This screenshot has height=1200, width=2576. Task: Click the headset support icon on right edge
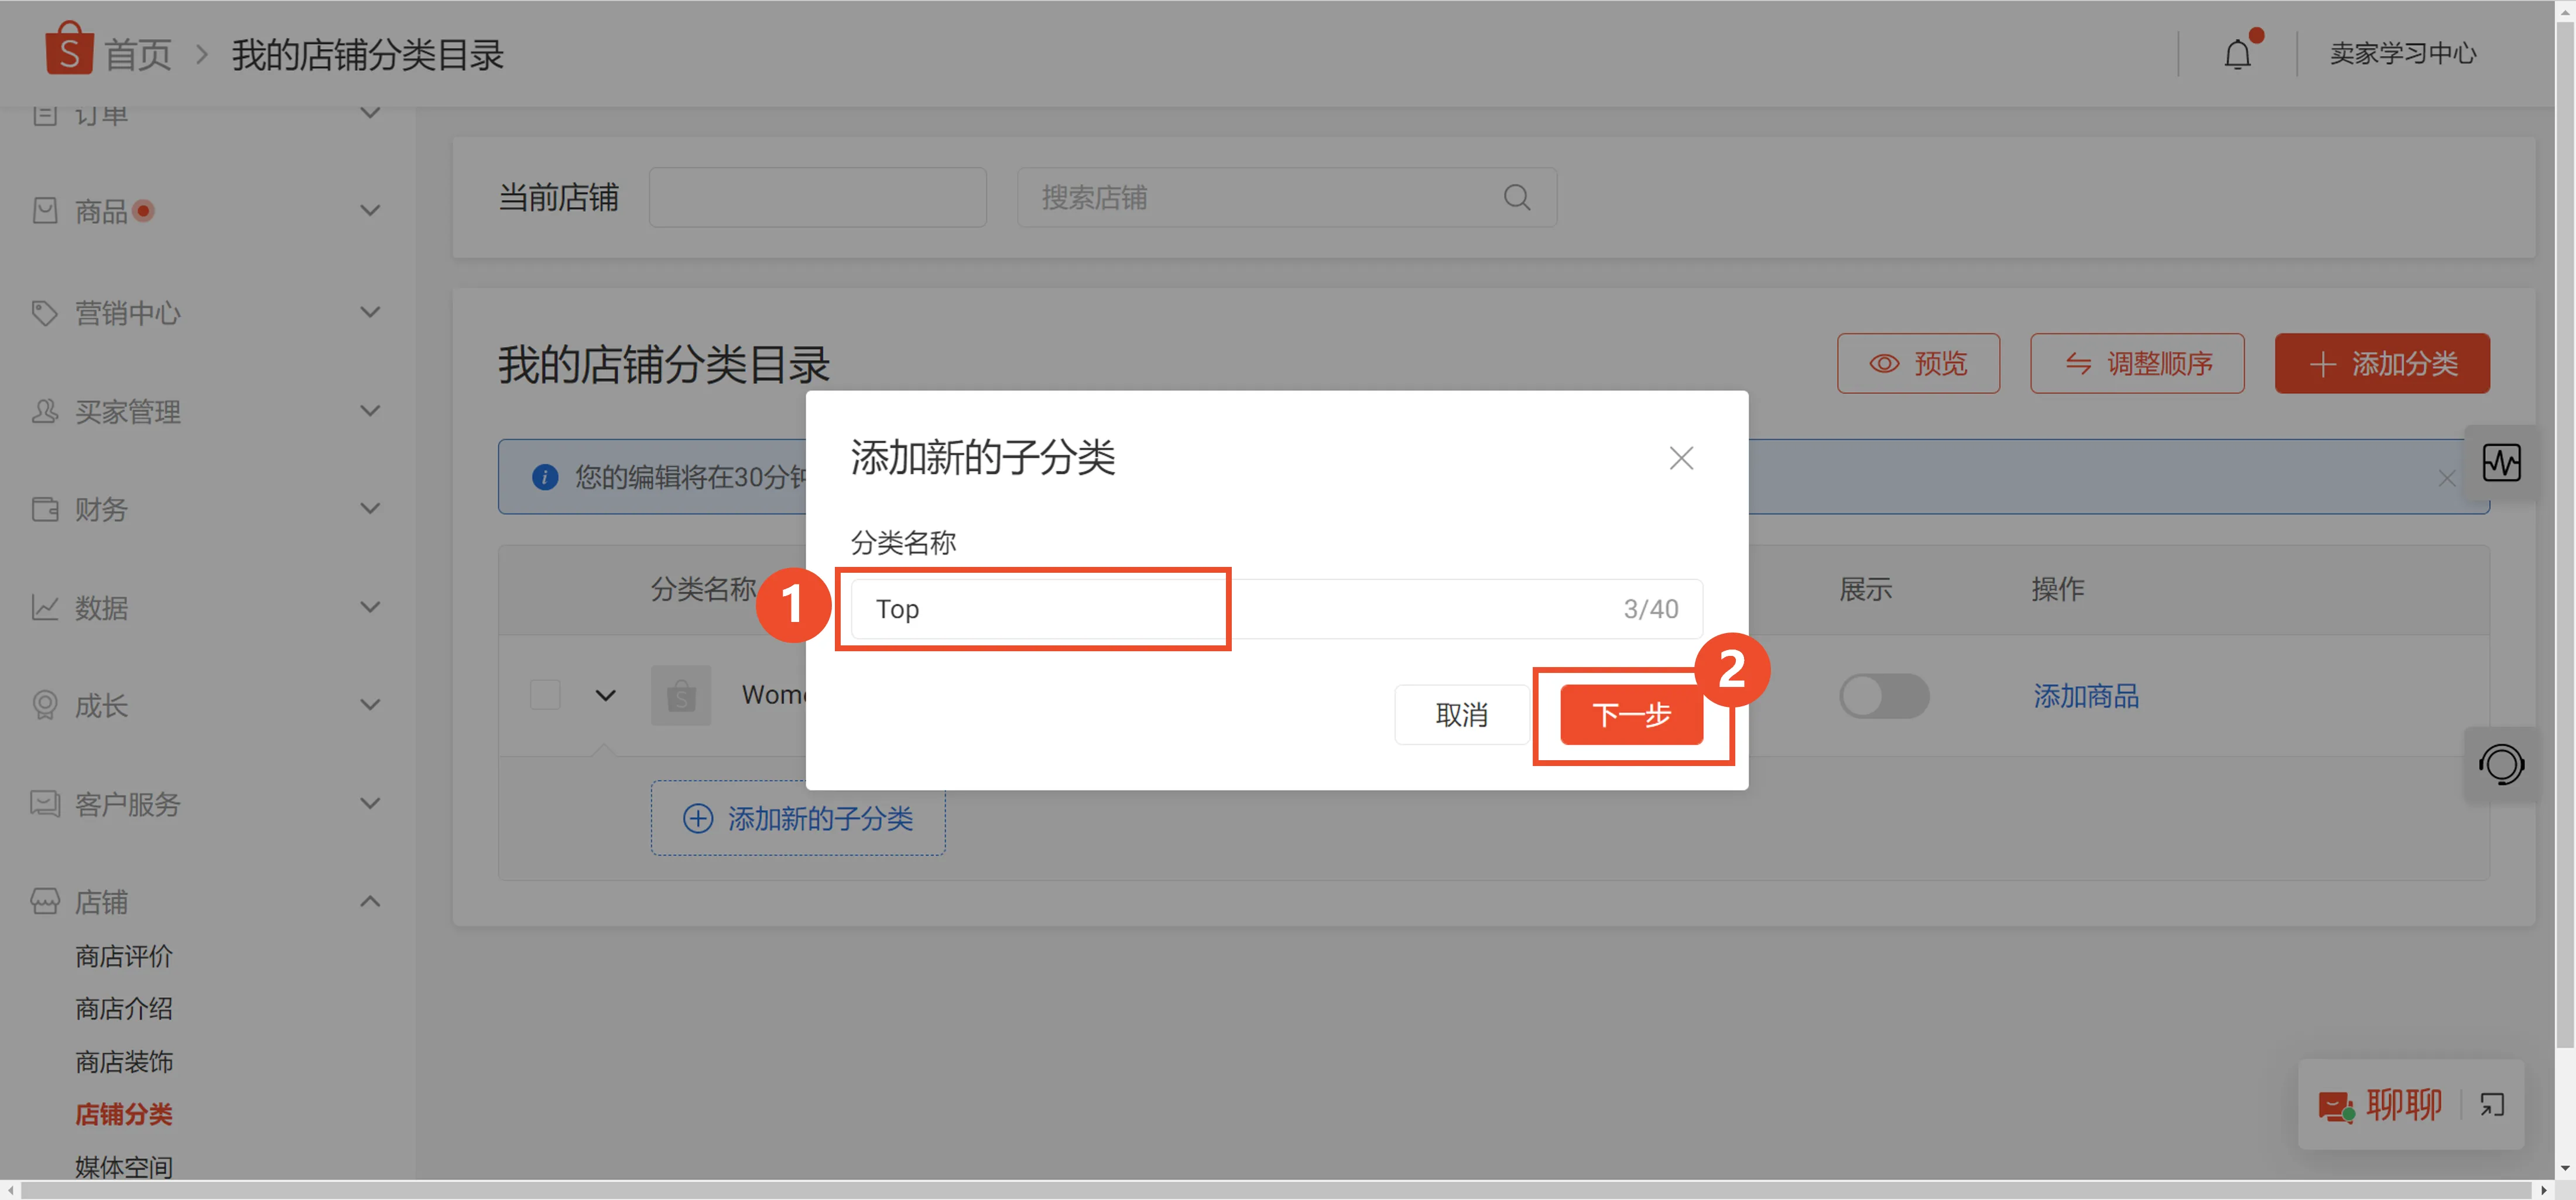[2502, 765]
